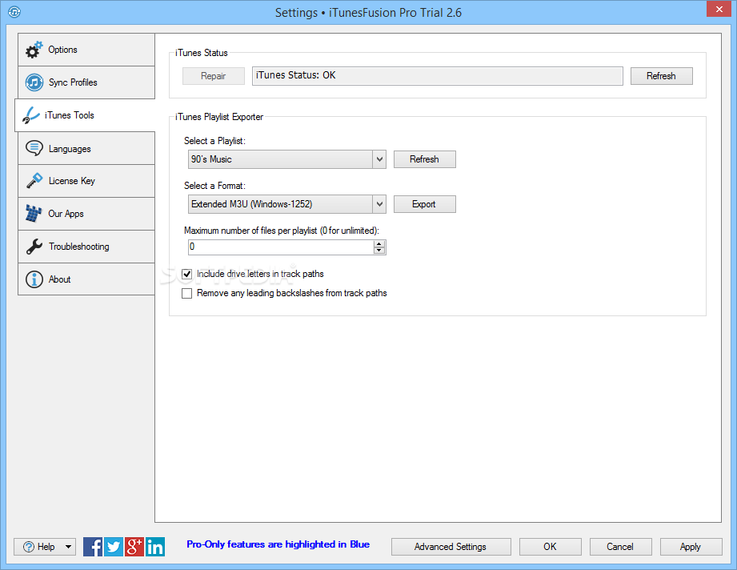Click the Help button label
737x570 pixels.
tap(46, 547)
